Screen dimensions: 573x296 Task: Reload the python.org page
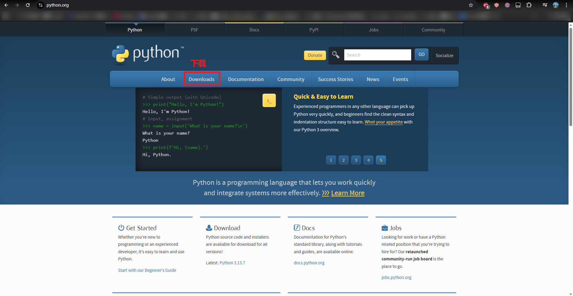point(28,5)
